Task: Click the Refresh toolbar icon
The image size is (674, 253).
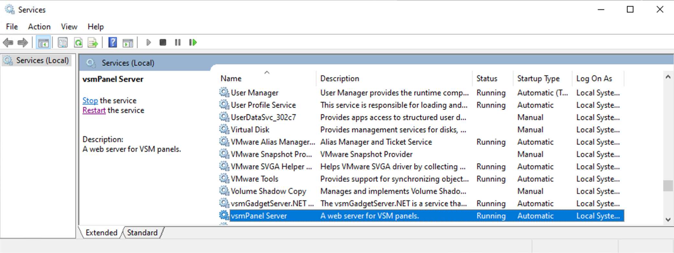Action: tap(78, 42)
